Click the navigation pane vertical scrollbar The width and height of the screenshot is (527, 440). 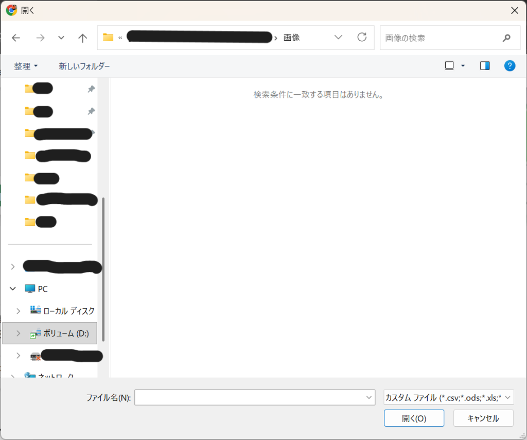coord(103,268)
